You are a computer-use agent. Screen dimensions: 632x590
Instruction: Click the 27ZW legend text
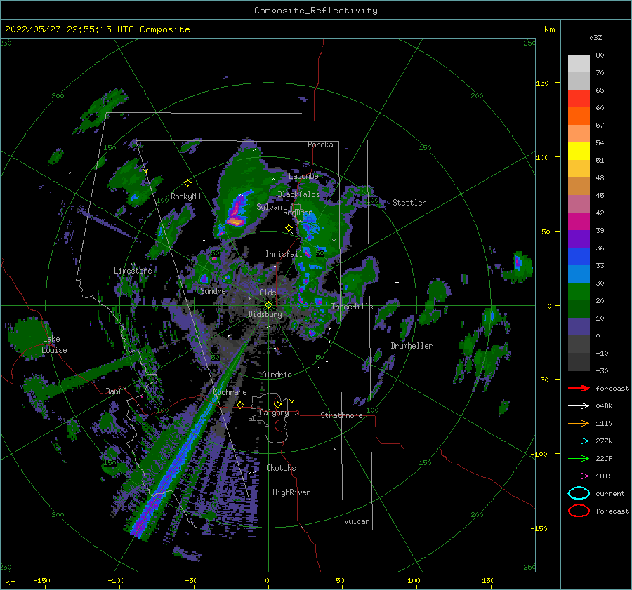pyautogui.click(x=604, y=441)
